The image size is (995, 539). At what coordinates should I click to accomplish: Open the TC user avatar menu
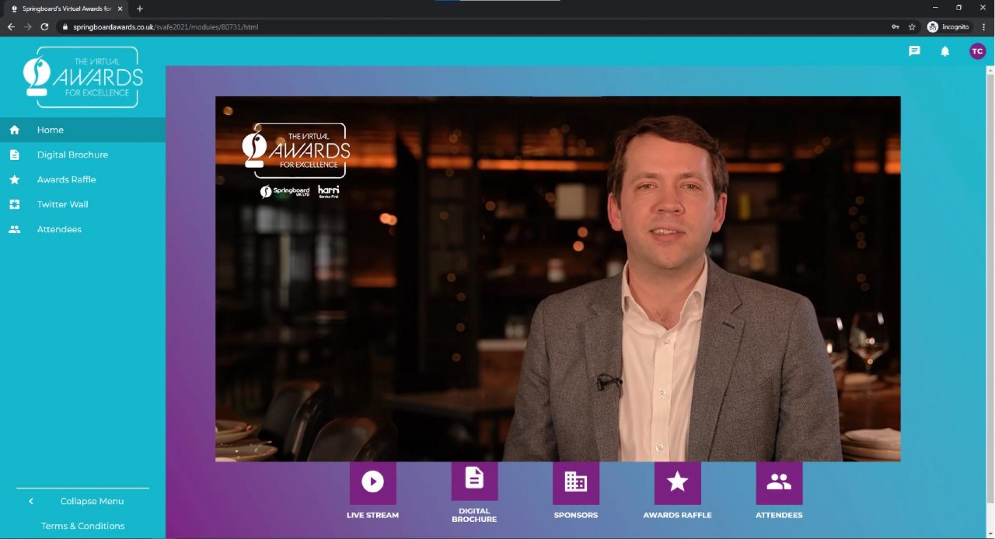[x=977, y=51]
